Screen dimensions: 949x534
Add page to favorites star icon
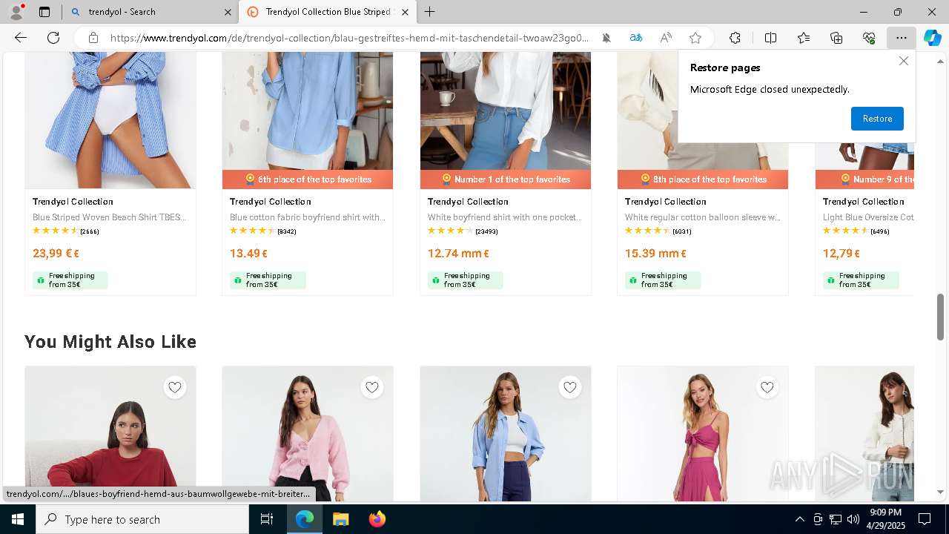point(695,38)
